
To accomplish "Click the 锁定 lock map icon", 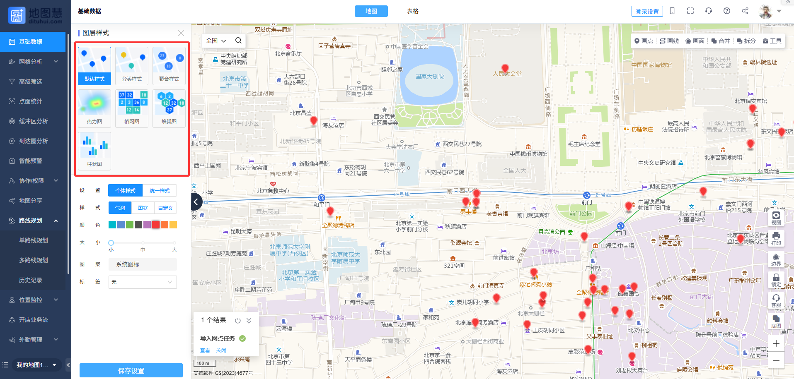I will tap(776, 280).
